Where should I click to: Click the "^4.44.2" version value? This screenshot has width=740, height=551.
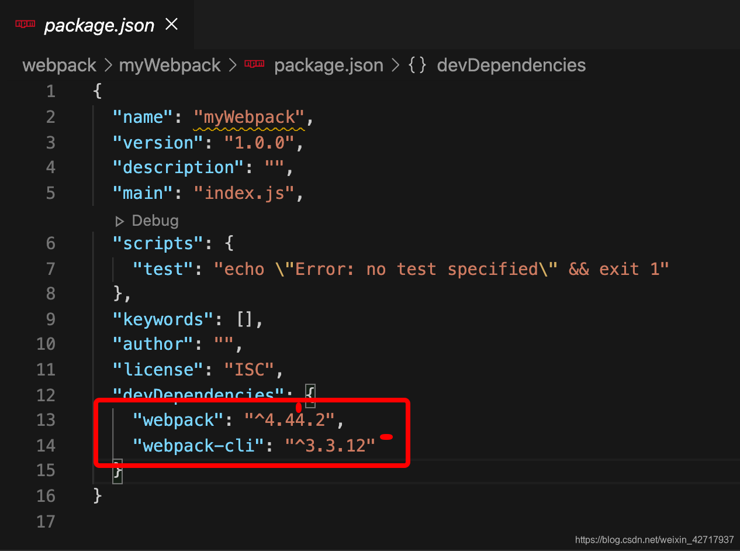click(x=291, y=419)
